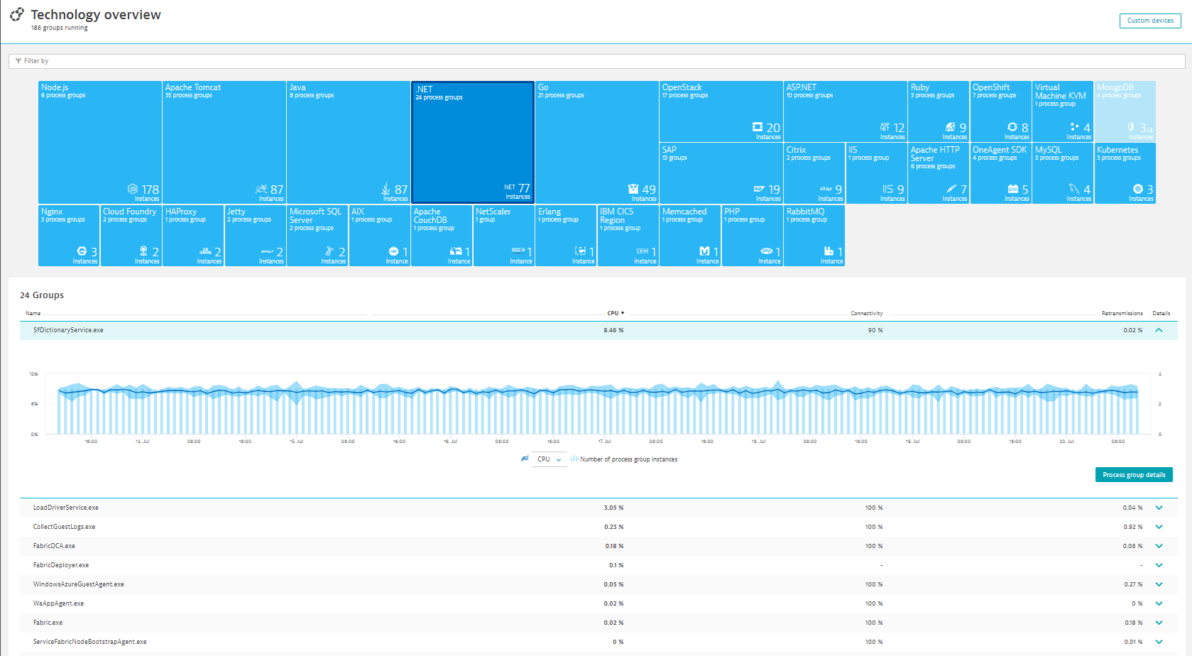Select the Microsoft SQL Server tile

317,236
